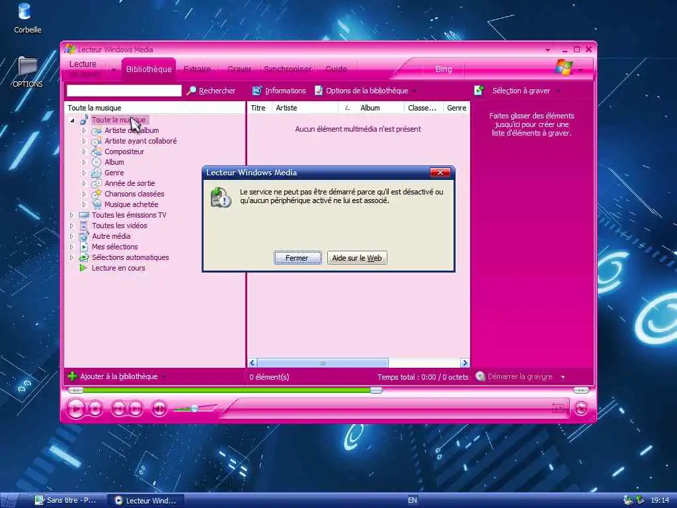Click horizontal scrollbar right arrow
The width and height of the screenshot is (677, 508).
click(x=465, y=363)
